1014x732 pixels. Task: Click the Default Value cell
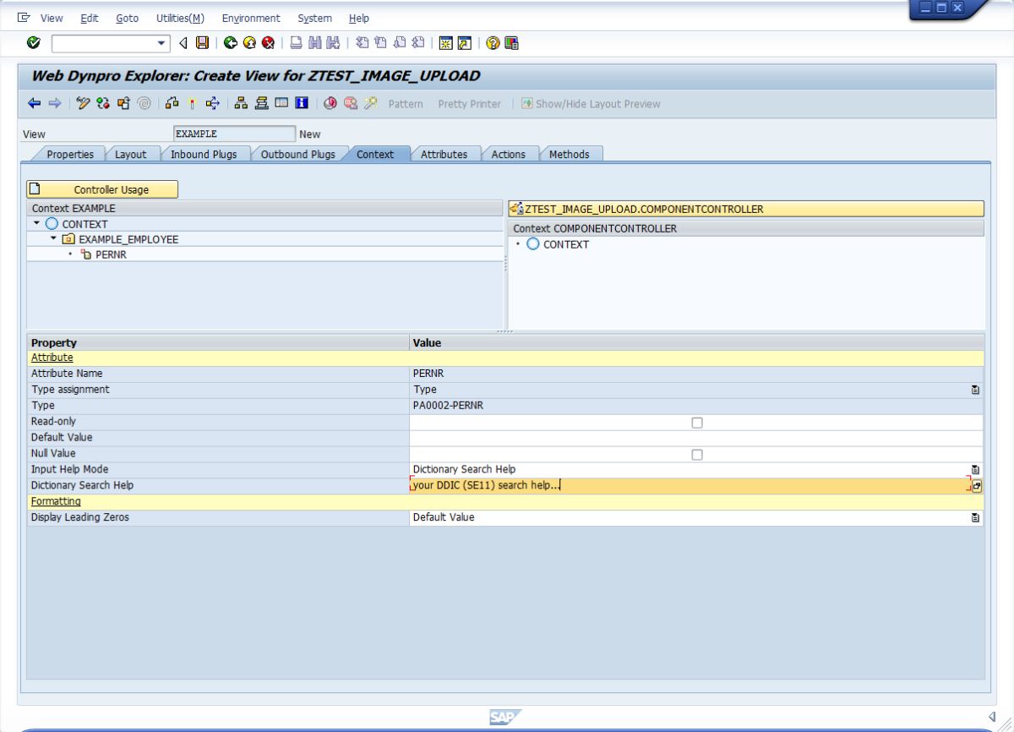[x=696, y=438]
